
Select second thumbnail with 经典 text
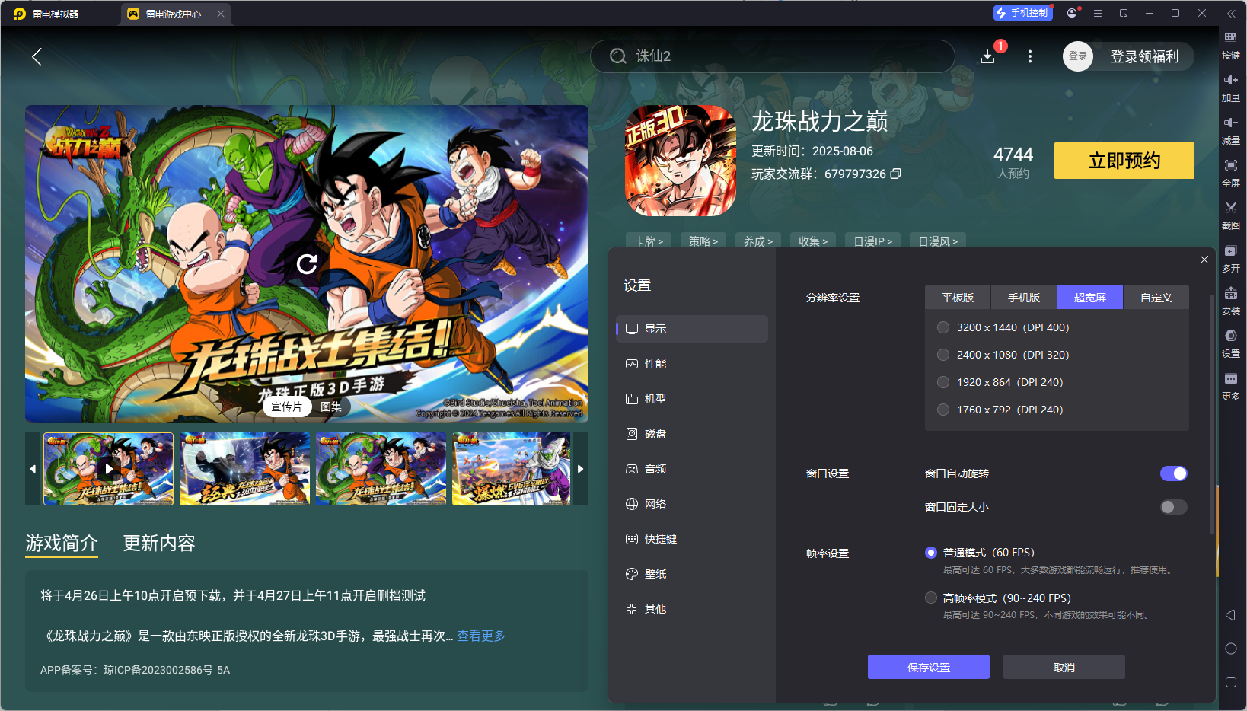pos(245,469)
